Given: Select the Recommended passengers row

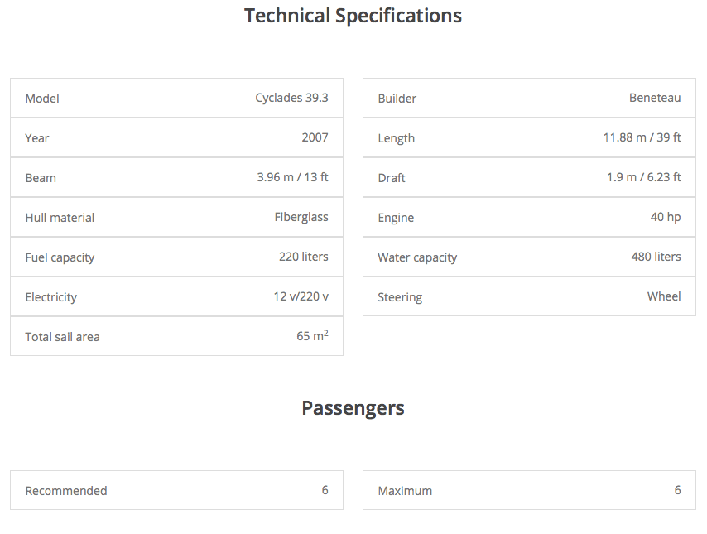Looking at the screenshot, I should pyautogui.click(x=176, y=490).
